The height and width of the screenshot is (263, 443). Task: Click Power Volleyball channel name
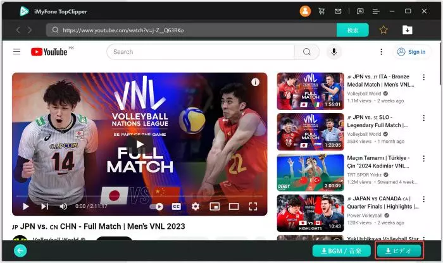coord(365,216)
